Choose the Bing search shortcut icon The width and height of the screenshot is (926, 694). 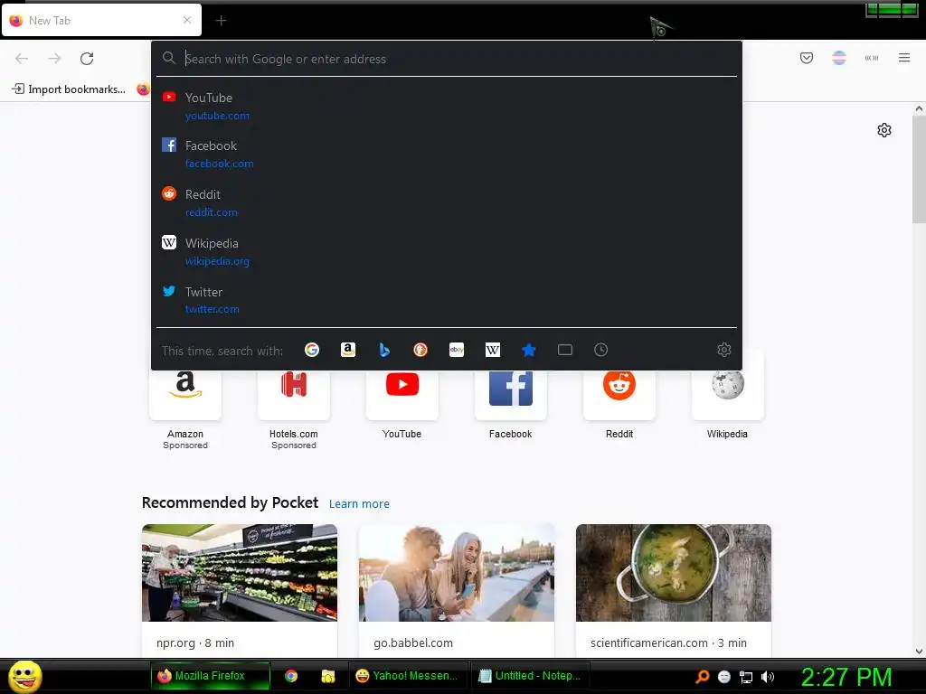(x=384, y=350)
